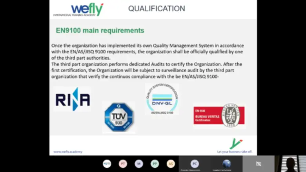Open the live webcam video thumbnail

290,164
